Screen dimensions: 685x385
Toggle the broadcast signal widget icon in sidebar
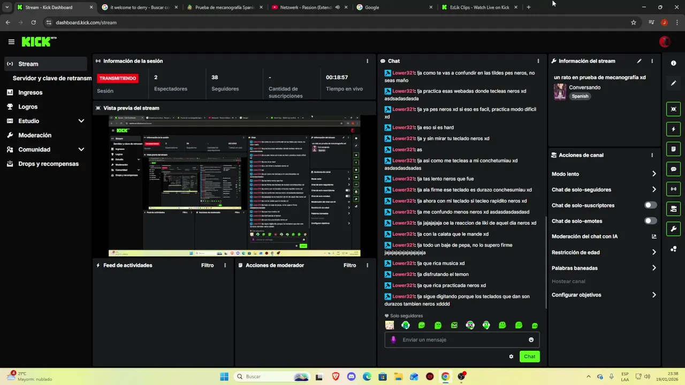(673, 189)
